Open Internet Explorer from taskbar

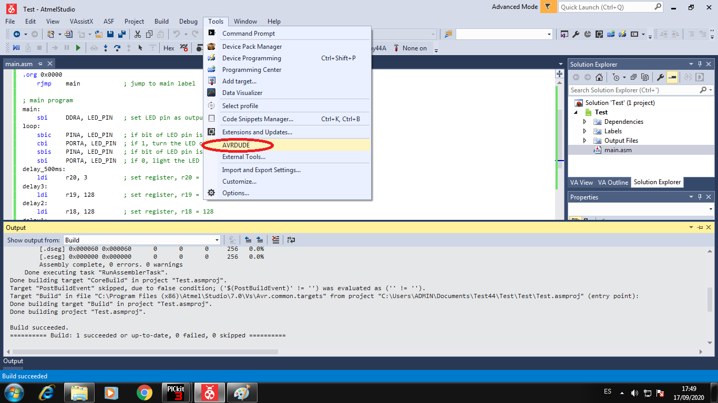[48, 393]
